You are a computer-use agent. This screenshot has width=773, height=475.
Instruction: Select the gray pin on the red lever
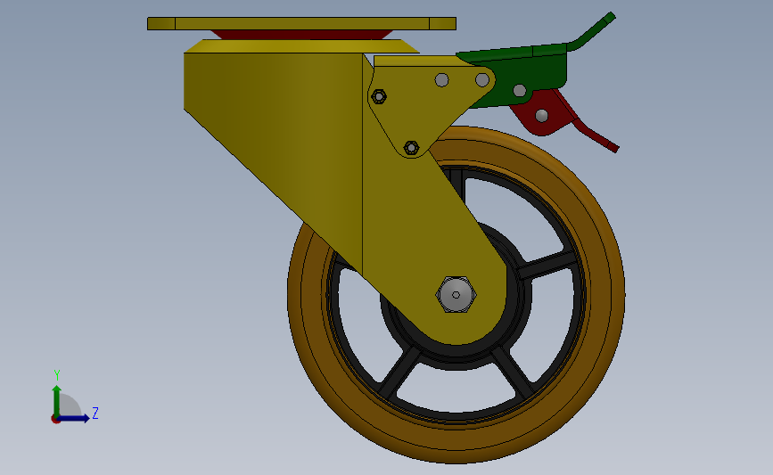tap(541, 116)
